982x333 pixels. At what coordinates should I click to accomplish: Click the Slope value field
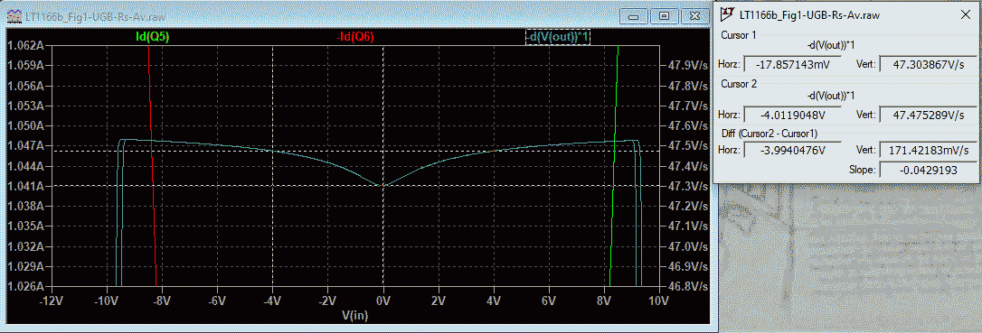(928, 170)
